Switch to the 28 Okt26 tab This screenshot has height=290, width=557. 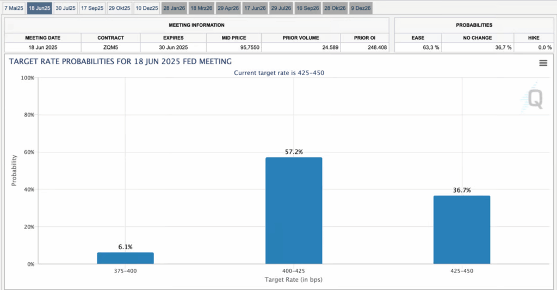coord(335,8)
